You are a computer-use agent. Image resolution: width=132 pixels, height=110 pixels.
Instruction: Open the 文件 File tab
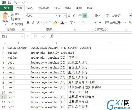point(7,8)
